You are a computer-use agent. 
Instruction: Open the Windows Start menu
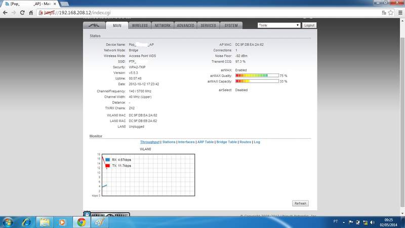pyautogui.click(x=8, y=222)
